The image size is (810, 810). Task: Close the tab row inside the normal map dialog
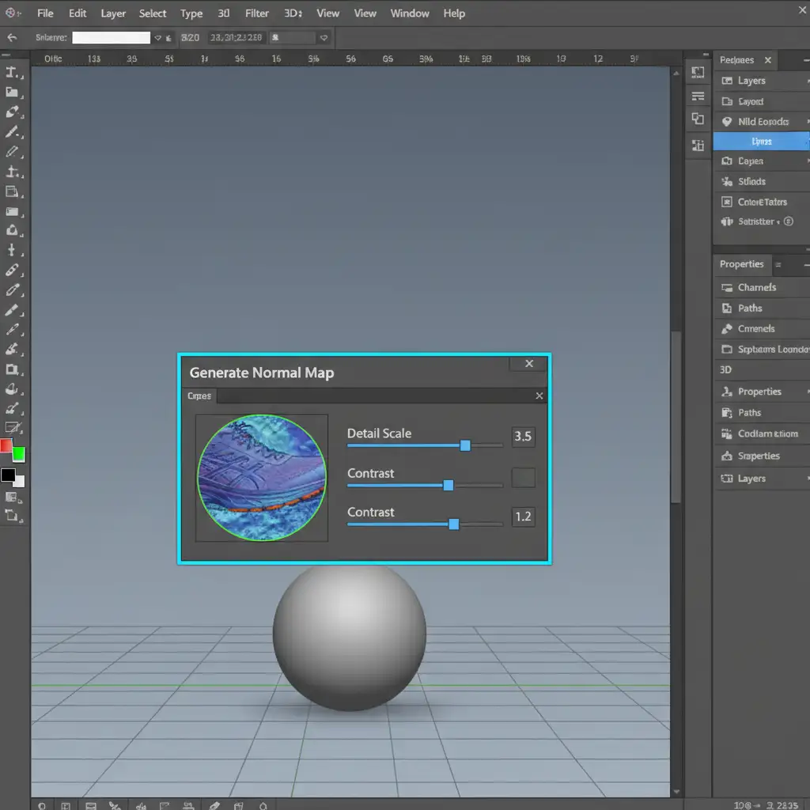[539, 396]
